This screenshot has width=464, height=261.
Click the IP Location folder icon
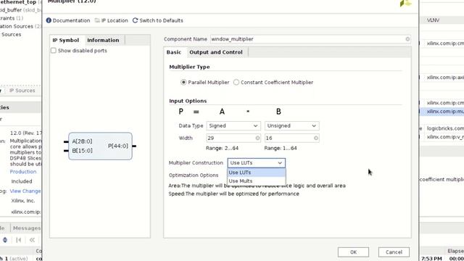[97, 20]
